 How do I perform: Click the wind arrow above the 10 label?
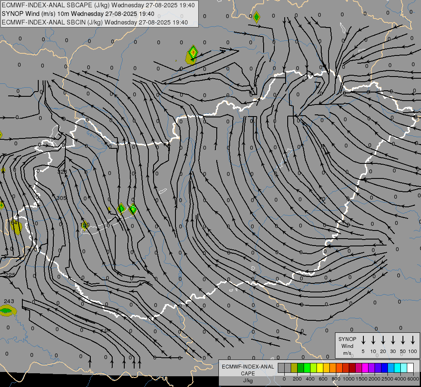click(373, 340)
